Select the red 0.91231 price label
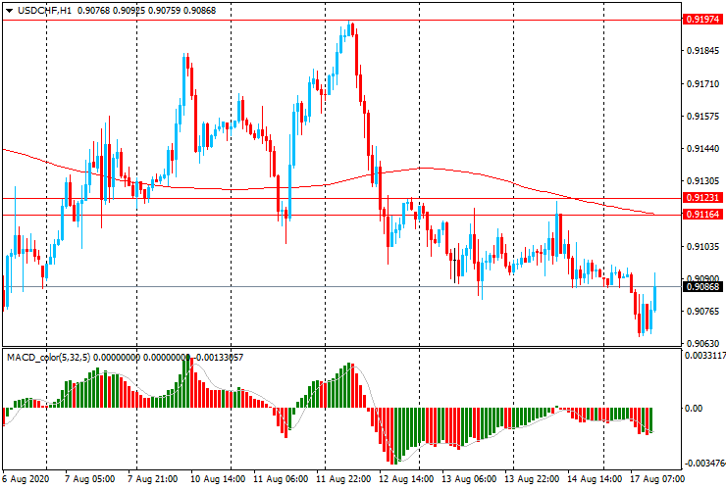The height and width of the screenshot is (490, 726). pyautogui.click(x=703, y=198)
